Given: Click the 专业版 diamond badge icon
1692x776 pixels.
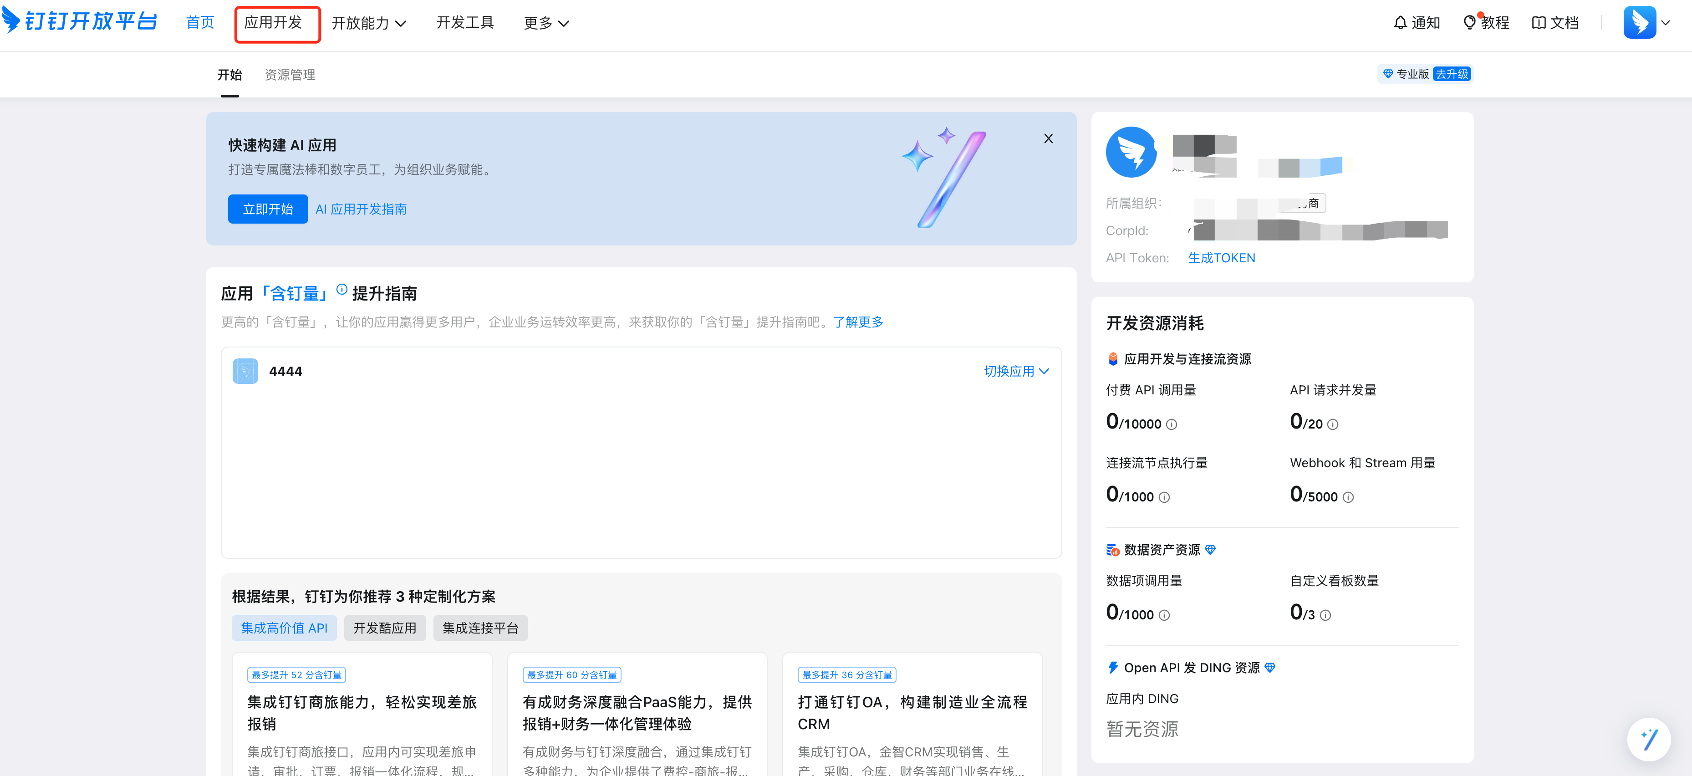Looking at the screenshot, I should pyautogui.click(x=1388, y=74).
